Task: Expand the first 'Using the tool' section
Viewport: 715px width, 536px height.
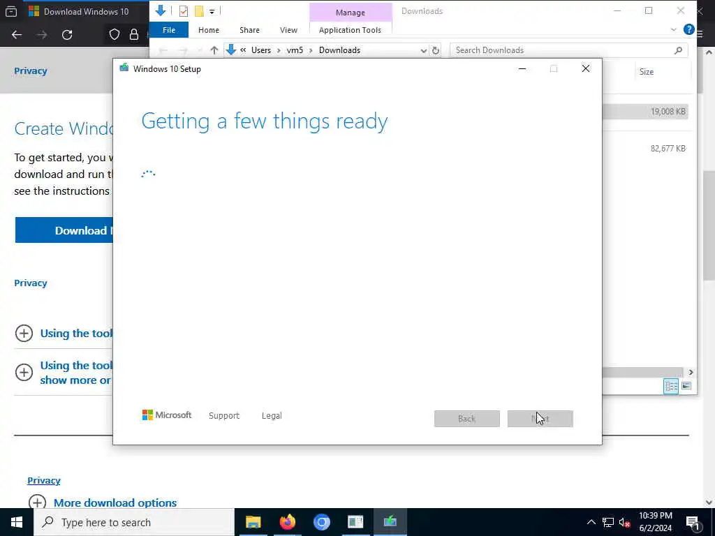Action: pos(24,333)
